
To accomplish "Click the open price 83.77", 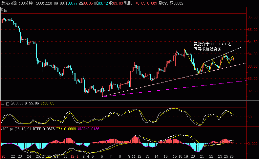I will coord(73,3).
